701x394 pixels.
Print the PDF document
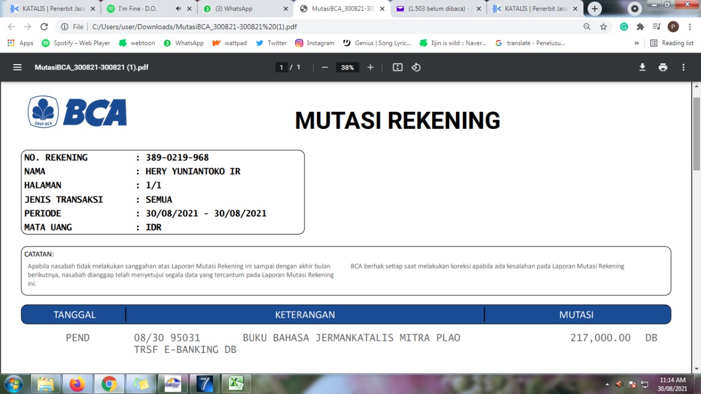point(663,67)
